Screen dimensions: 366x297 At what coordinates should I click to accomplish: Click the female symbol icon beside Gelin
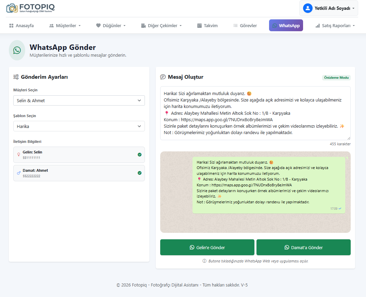pos(19,155)
